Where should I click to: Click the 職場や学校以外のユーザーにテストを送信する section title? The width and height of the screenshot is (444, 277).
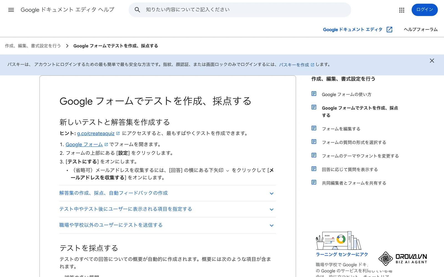111,225
